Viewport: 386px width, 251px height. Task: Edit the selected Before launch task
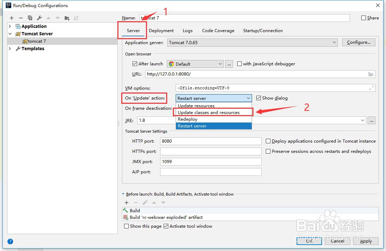point(145,203)
